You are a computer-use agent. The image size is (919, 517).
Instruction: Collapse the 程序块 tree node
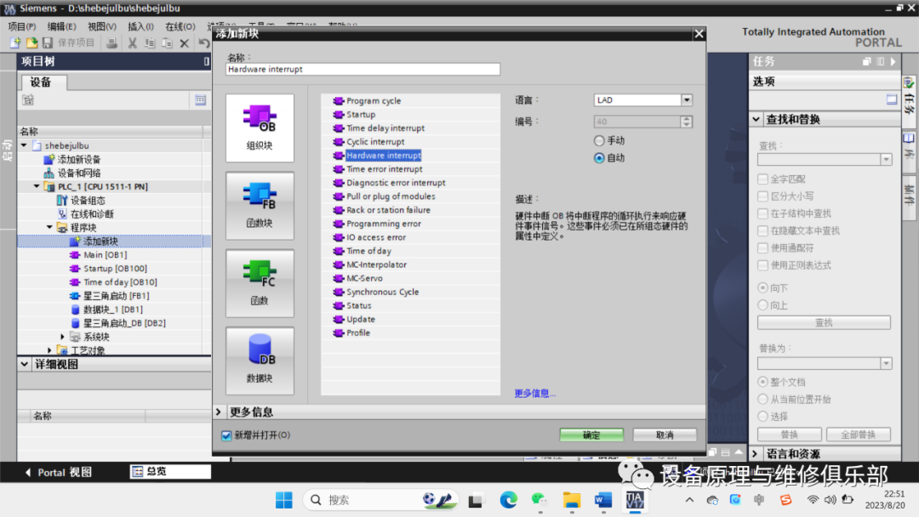[49, 227]
